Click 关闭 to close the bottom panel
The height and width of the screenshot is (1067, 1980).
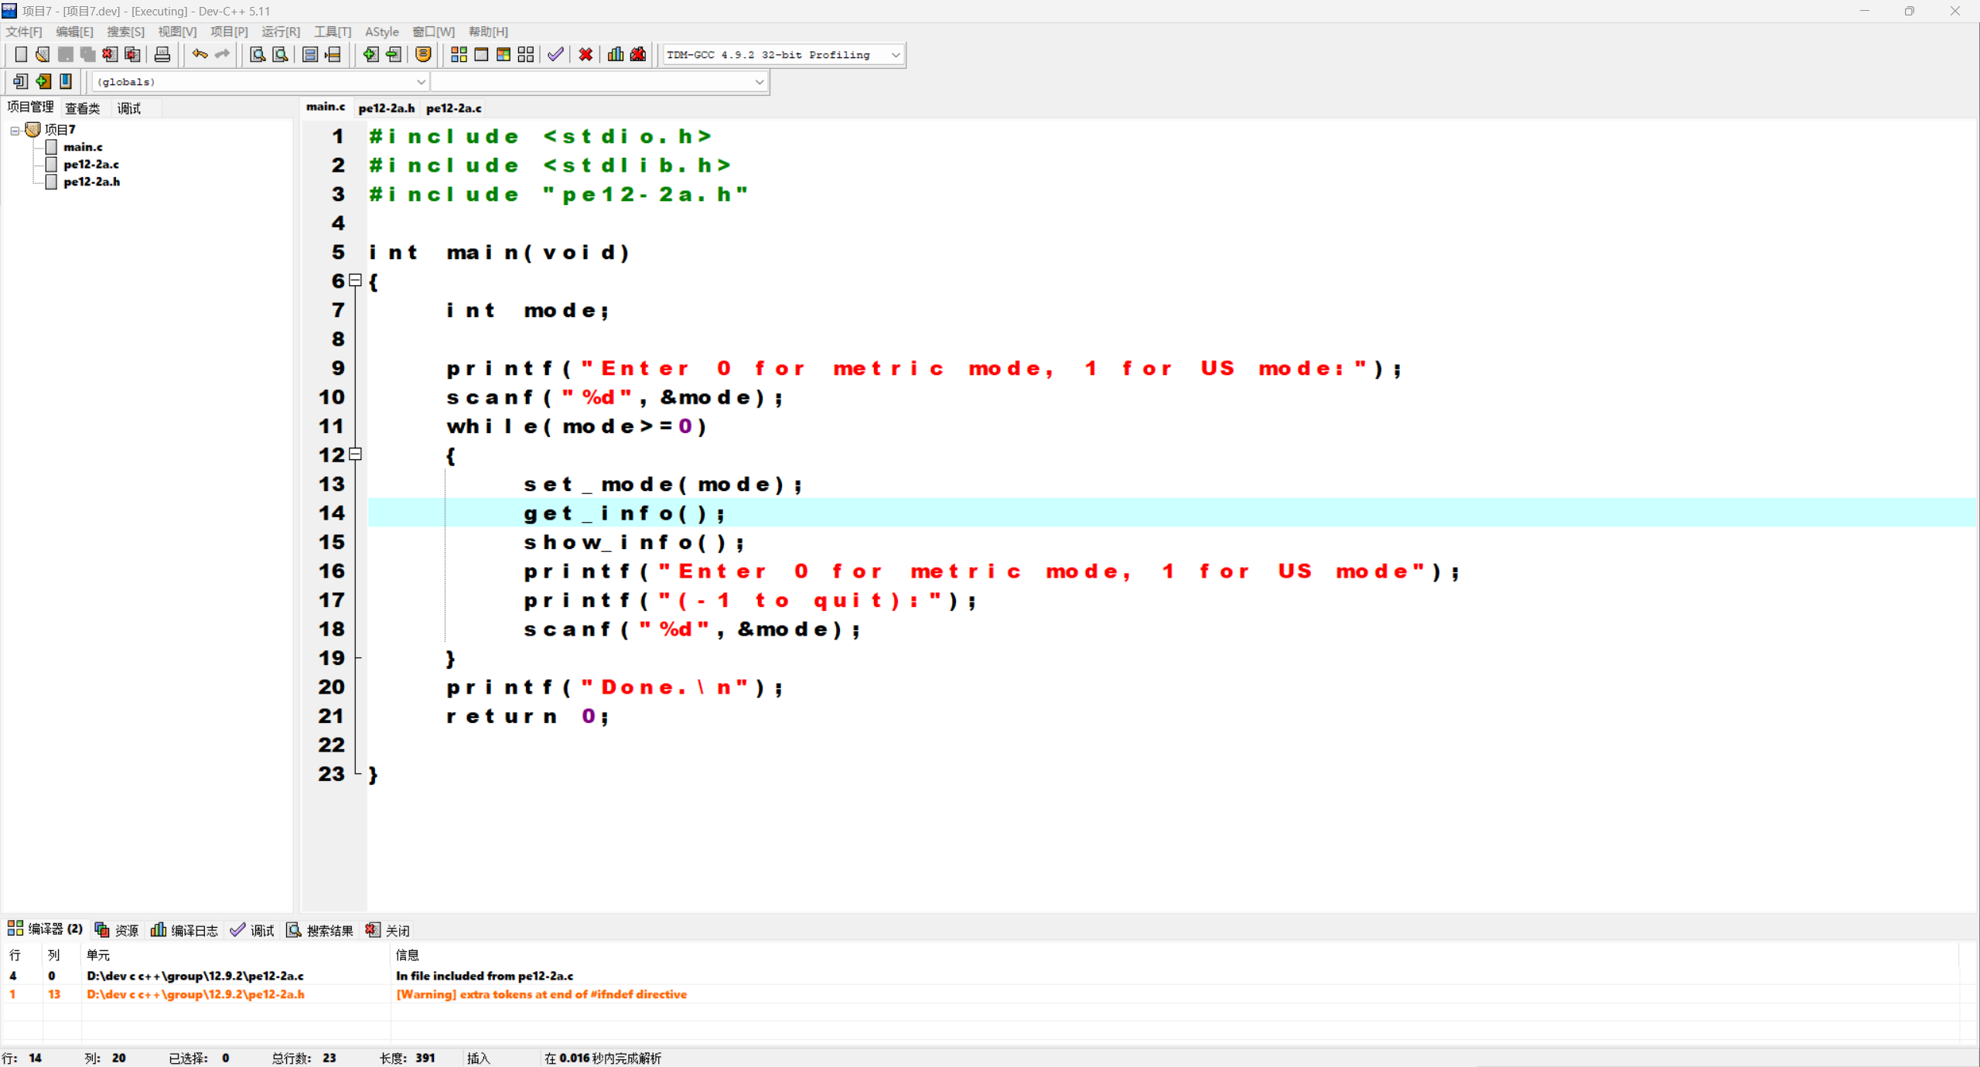(x=388, y=930)
